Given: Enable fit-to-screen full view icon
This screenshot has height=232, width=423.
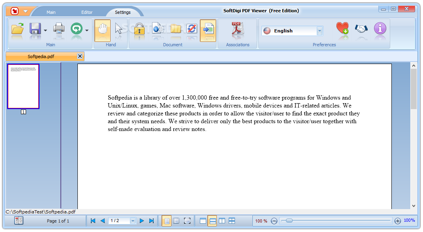Looking at the screenshot, I should (187, 221).
